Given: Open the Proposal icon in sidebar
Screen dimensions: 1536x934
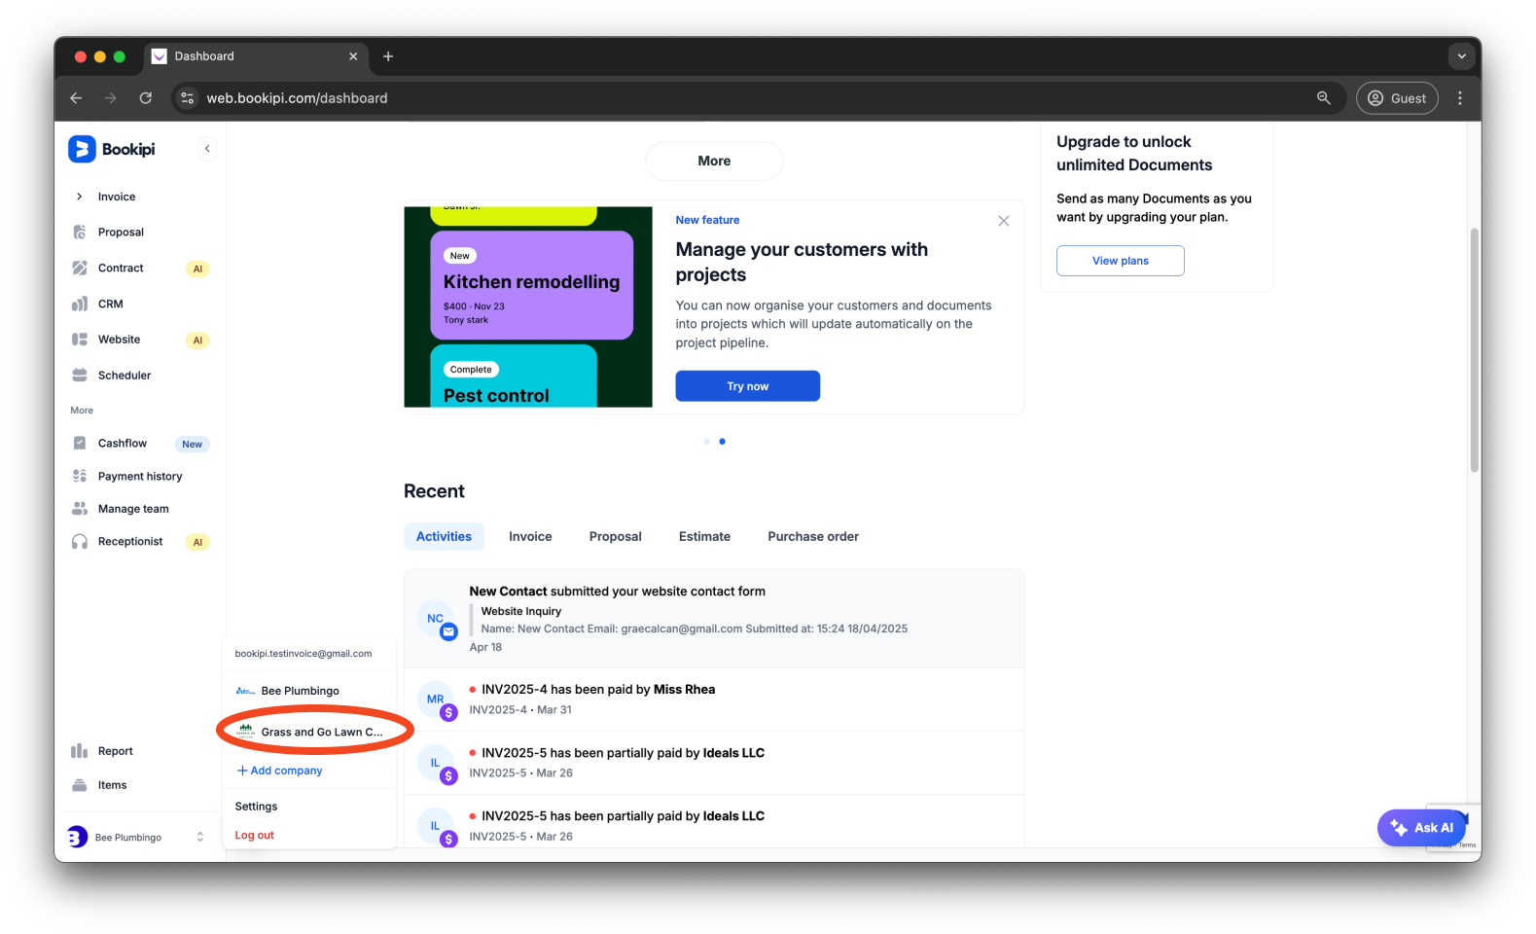Looking at the screenshot, I should coord(80,233).
